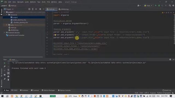Select the main tab in the Run panel

[x=13, y=60]
